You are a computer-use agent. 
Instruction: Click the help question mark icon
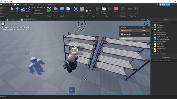point(172,4)
